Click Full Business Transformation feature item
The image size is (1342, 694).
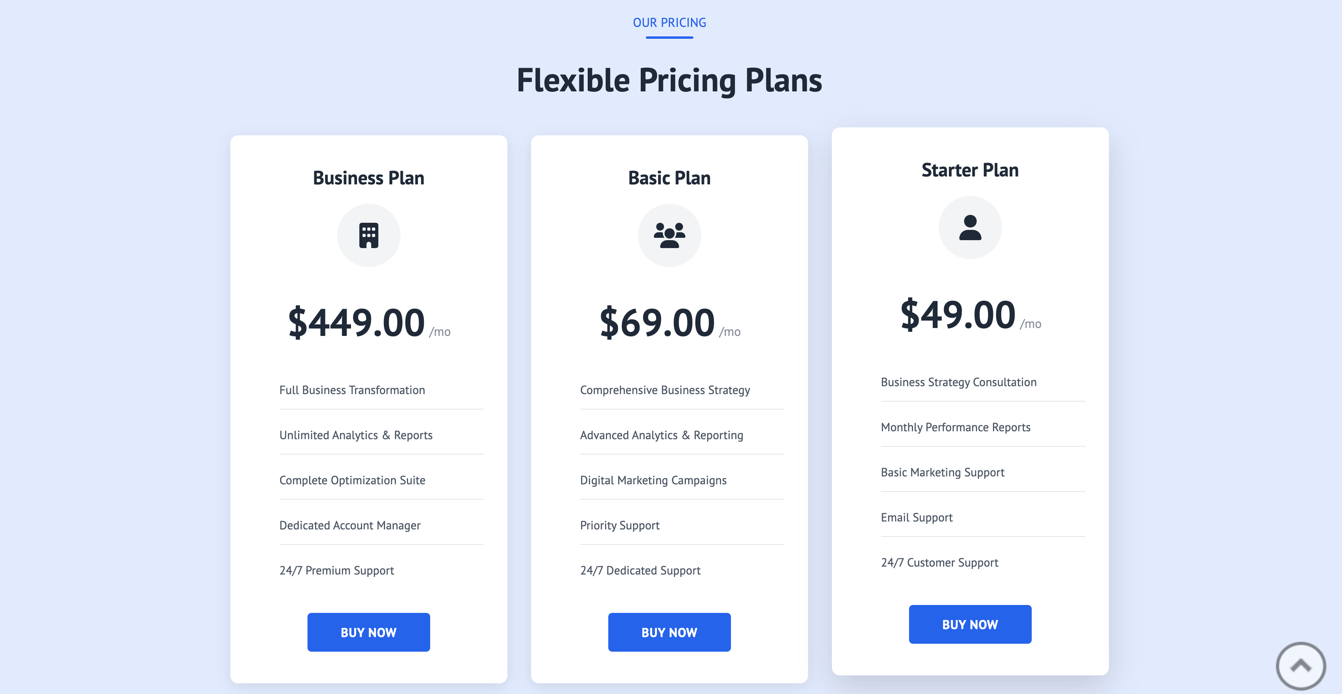352,390
